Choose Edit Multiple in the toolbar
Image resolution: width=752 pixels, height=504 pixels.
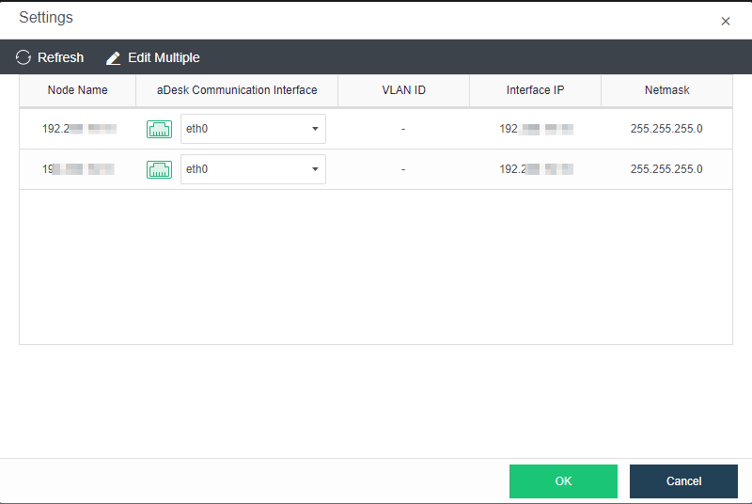(164, 58)
